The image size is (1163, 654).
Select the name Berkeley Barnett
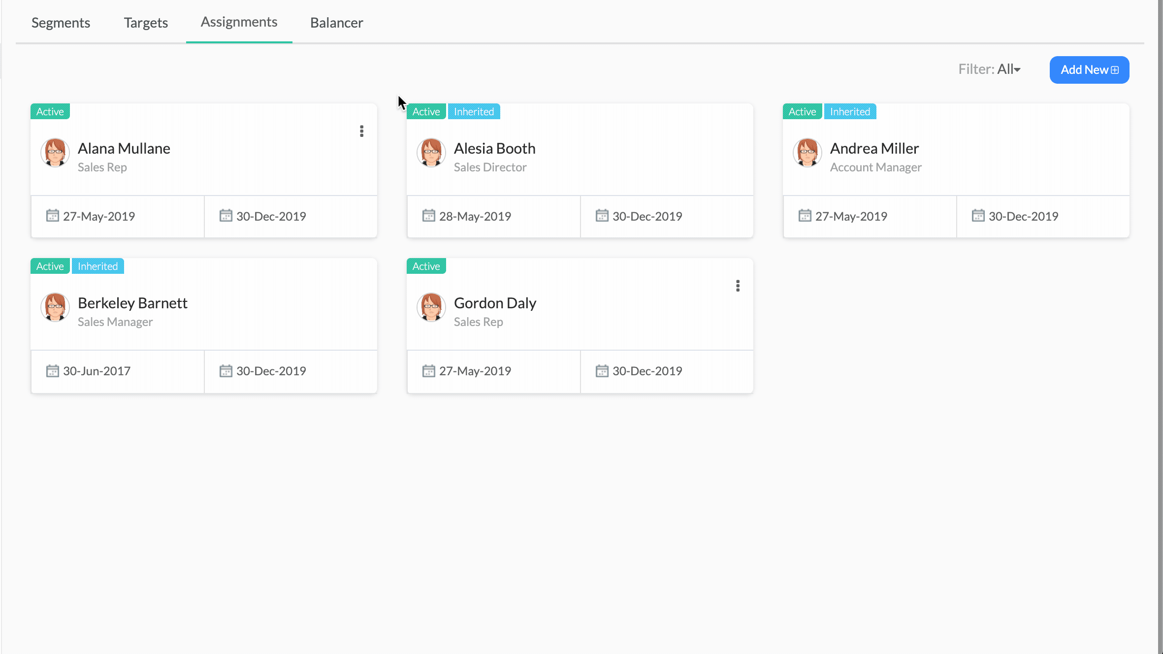[x=132, y=303]
